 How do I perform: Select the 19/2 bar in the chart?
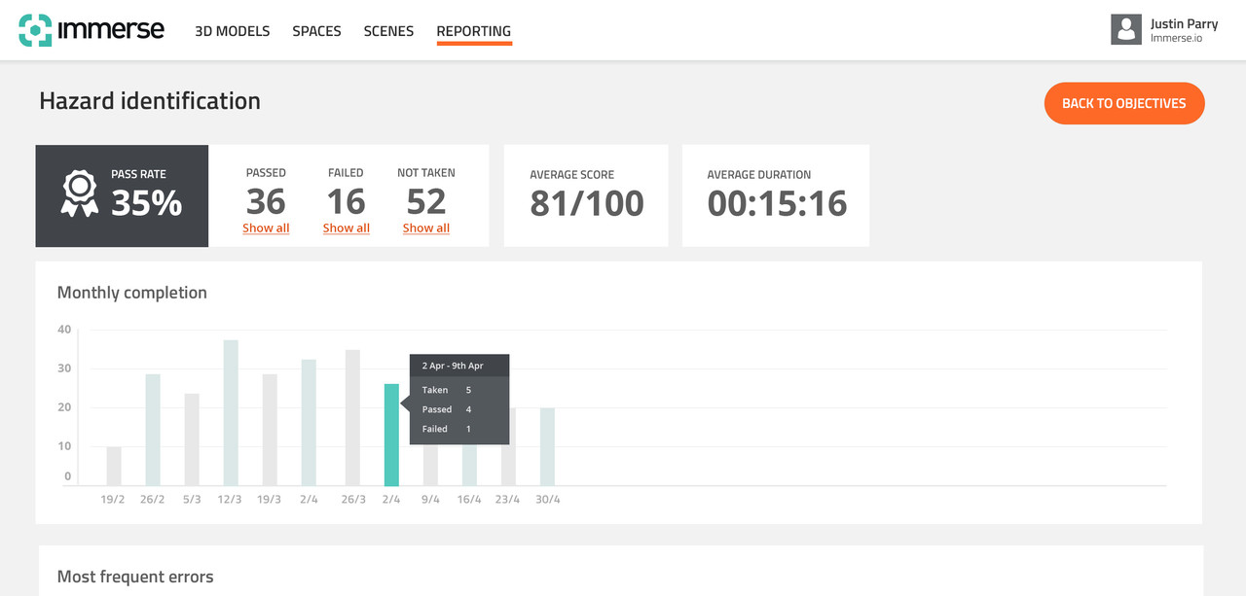[x=114, y=466]
